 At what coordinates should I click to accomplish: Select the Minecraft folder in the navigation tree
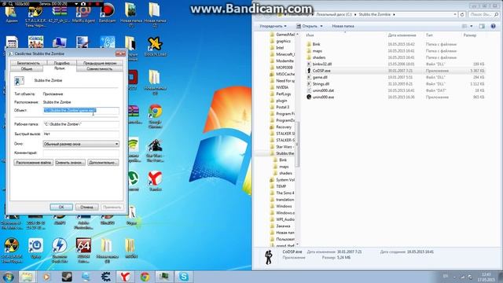[283, 54]
